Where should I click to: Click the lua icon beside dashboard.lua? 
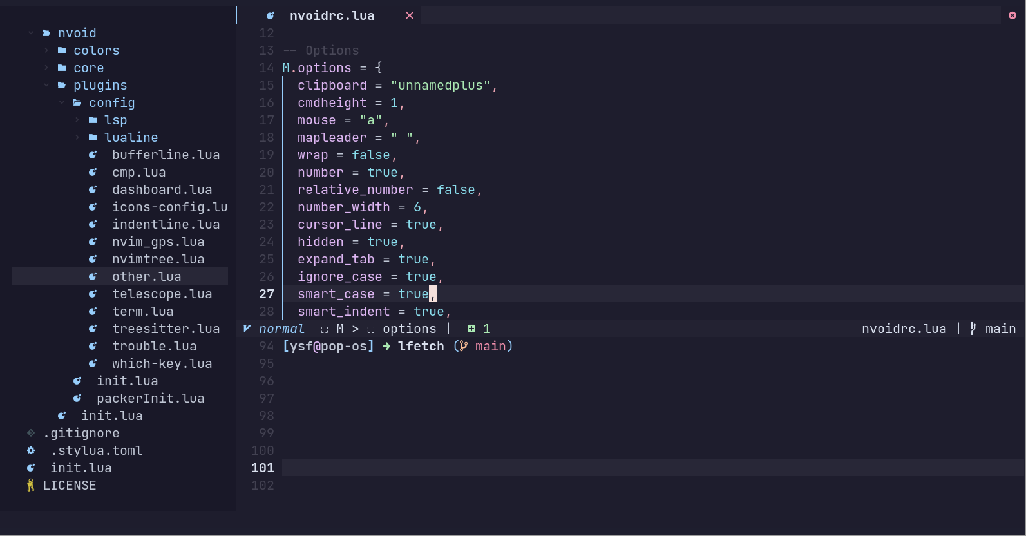[93, 189]
